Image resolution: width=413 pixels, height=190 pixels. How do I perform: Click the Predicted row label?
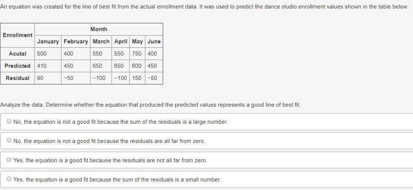[x=17, y=66]
